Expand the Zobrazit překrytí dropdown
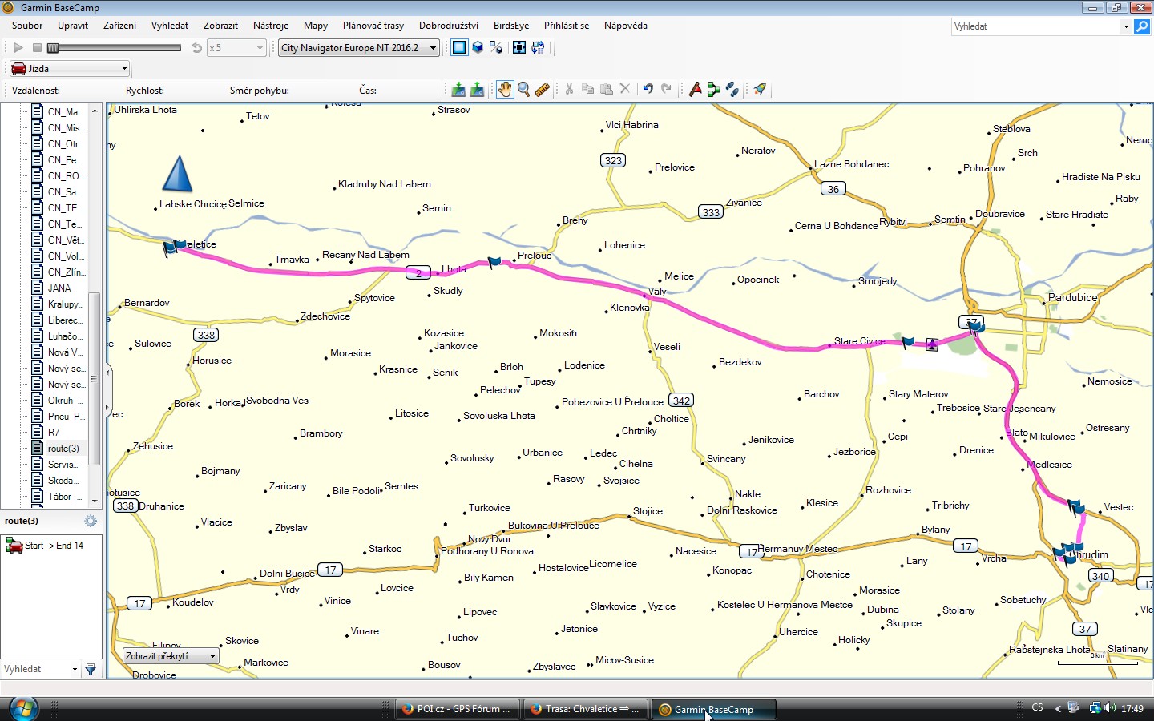 (x=171, y=655)
